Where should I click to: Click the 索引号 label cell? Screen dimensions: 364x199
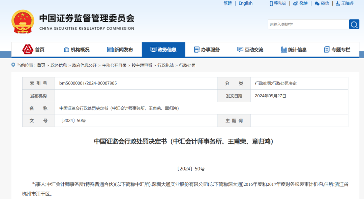(38, 83)
